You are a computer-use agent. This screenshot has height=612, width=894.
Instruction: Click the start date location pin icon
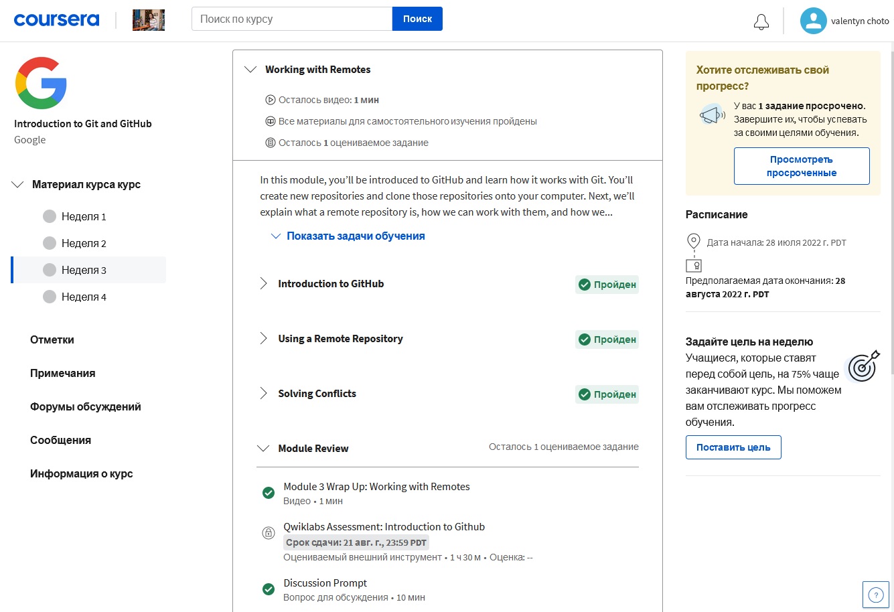694,241
